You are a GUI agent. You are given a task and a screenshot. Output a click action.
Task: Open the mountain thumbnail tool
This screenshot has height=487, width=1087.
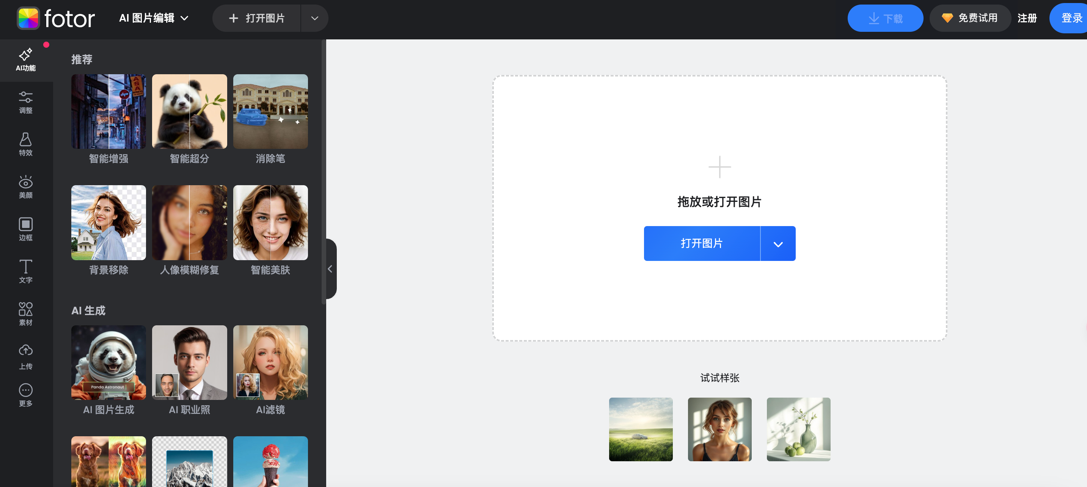(x=190, y=461)
